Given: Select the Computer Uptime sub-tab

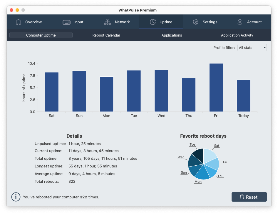Looking at the screenshot, I should (41, 35).
